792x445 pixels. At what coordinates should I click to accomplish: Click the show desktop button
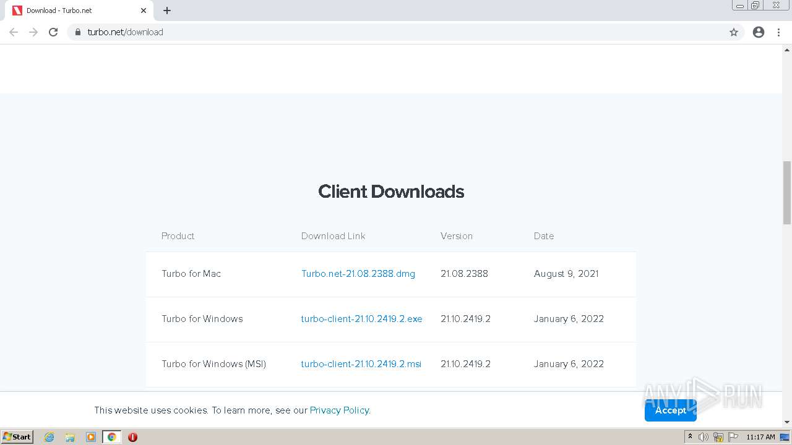point(785,437)
